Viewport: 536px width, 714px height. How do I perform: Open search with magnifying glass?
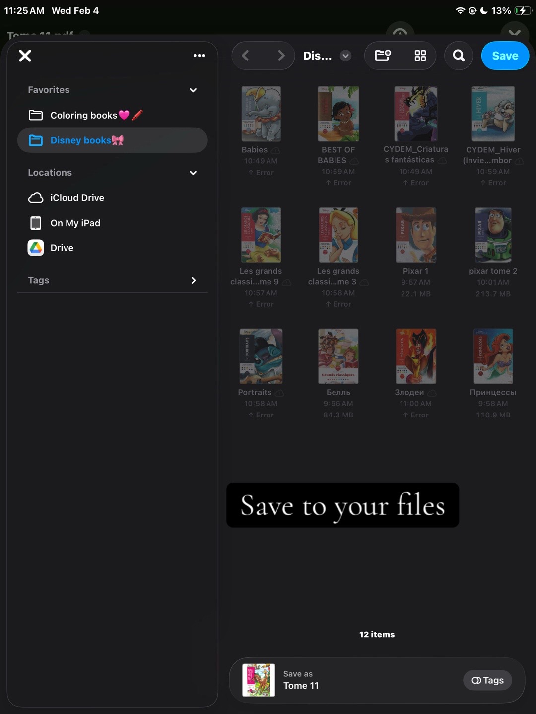pyautogui.click(x=459, y=56)
